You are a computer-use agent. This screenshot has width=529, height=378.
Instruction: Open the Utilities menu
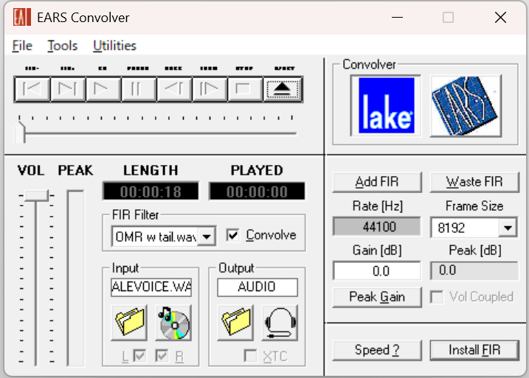(x=114, y=46)
